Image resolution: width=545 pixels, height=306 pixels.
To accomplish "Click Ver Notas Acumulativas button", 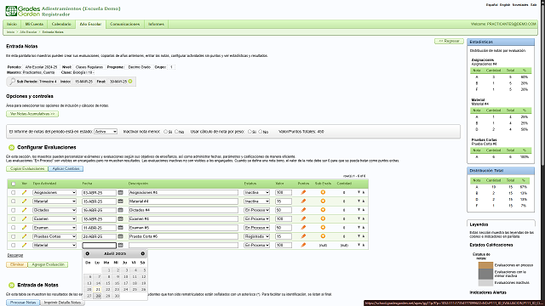I will click(x=32, y=114).
